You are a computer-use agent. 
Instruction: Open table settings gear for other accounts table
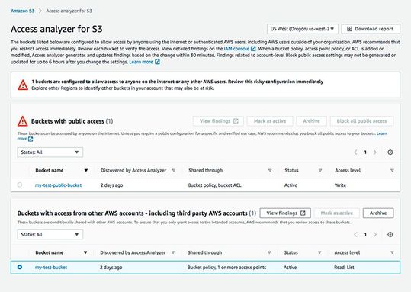pyautogui.click(x=390, y=235)
